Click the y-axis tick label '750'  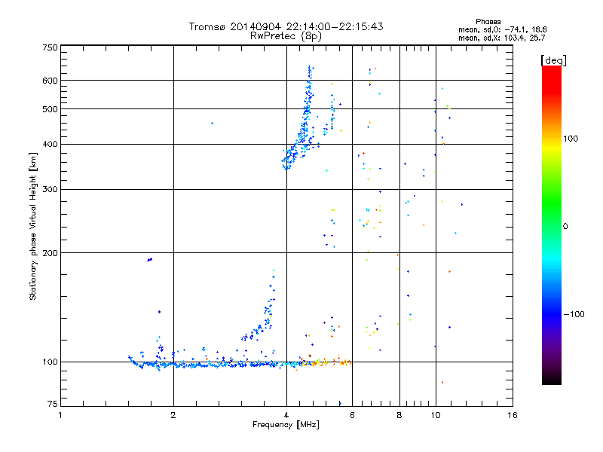pos(51,47)
